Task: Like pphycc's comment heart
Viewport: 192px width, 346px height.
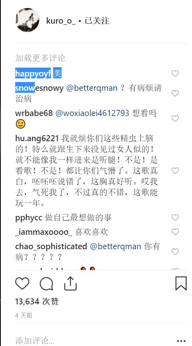Action: pyautogui.click(x=175, y=218)
